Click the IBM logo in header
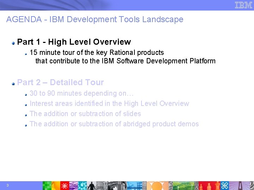The height and width of the screenshot is (190, 254). click(243, 5)
